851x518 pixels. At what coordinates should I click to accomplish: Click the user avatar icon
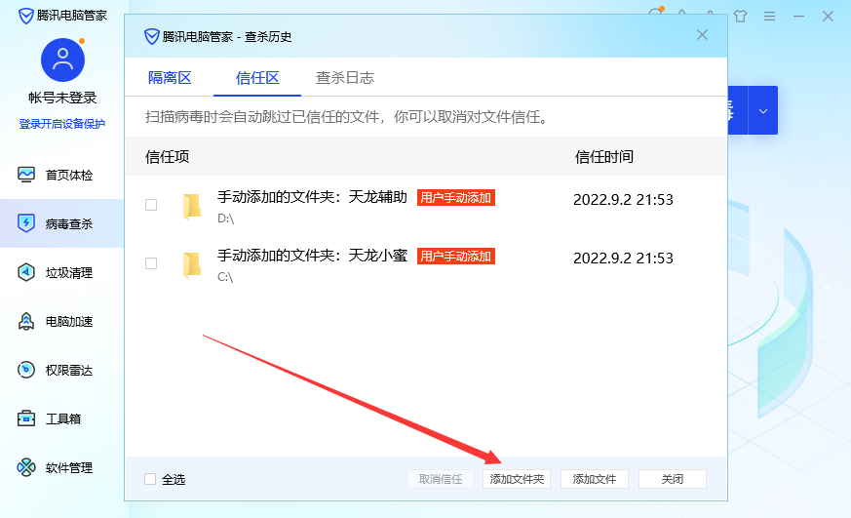tap(63, 60)
